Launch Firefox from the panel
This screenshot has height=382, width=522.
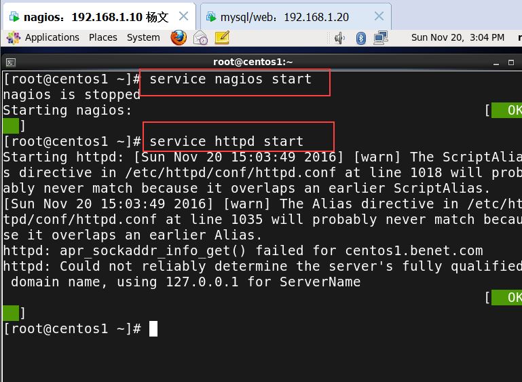179,37
